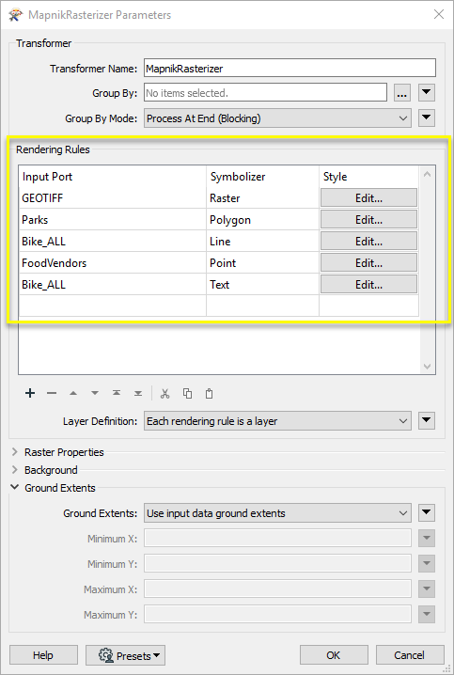Open Presets menu
This screenshot has width=454, height=675.
click(x=125, y=655)
